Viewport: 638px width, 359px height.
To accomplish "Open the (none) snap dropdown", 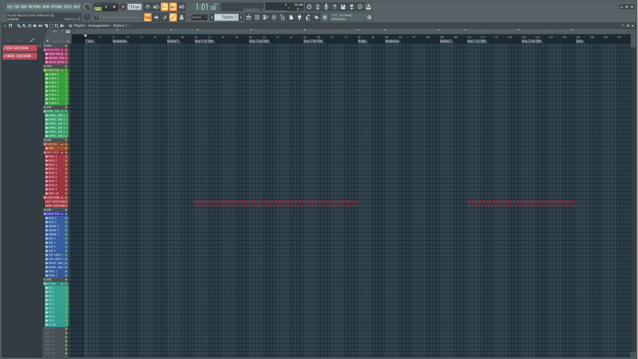I will click(x=199, y=17).
